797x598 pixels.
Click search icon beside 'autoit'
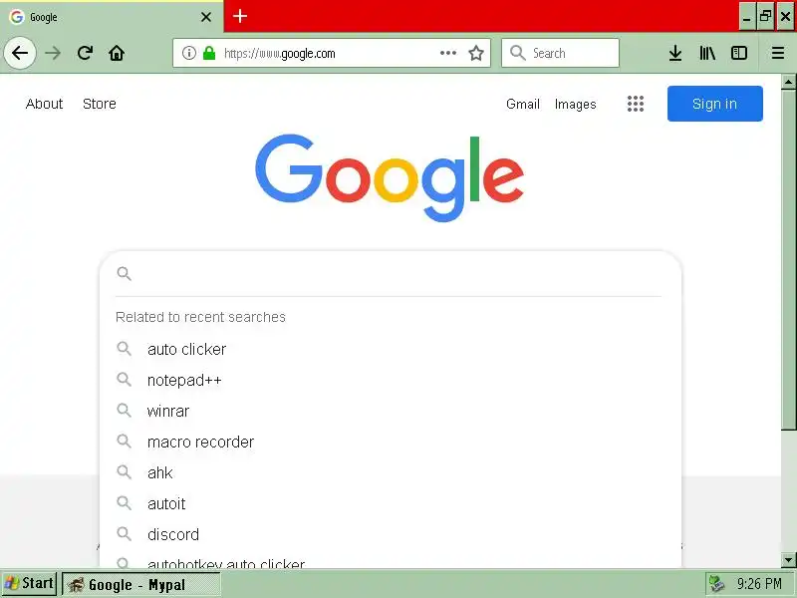pos(124,503)
